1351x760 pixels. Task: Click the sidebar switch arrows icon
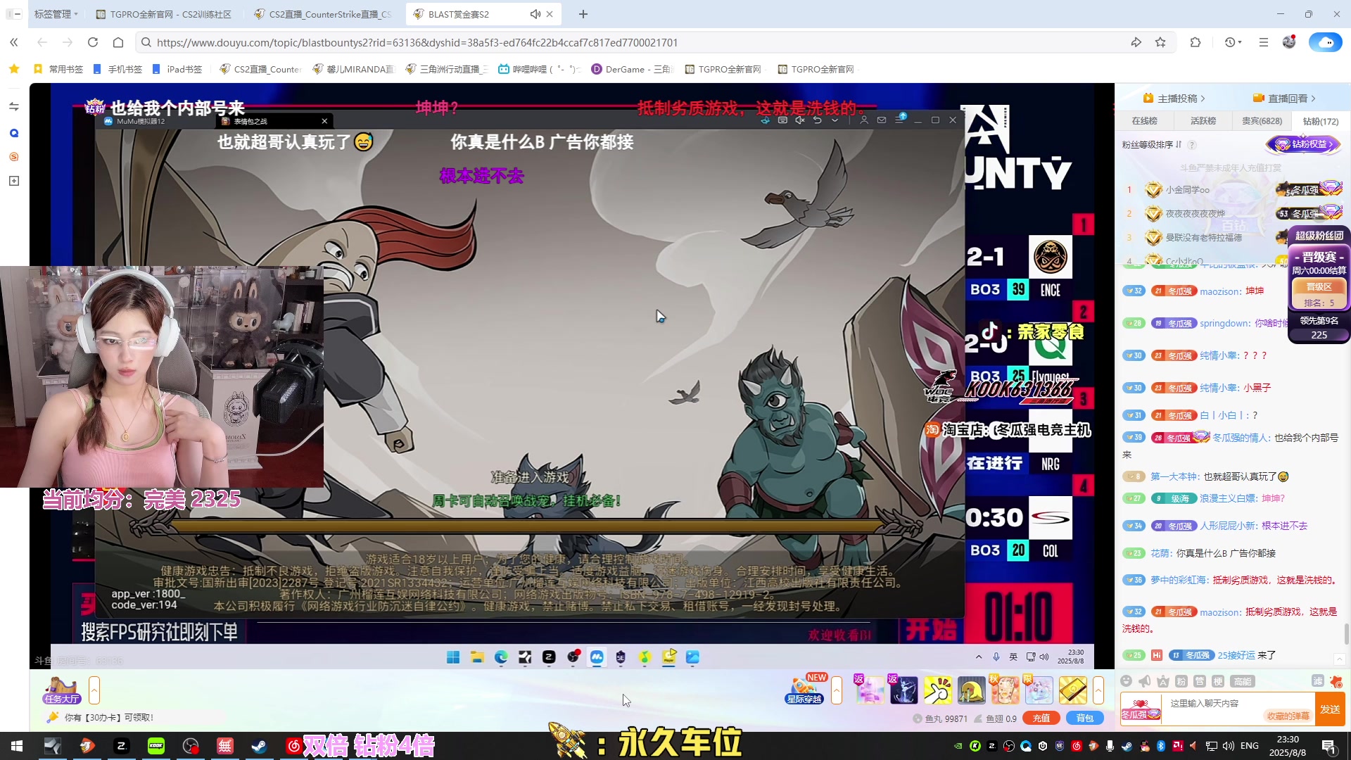coord(13,107)
